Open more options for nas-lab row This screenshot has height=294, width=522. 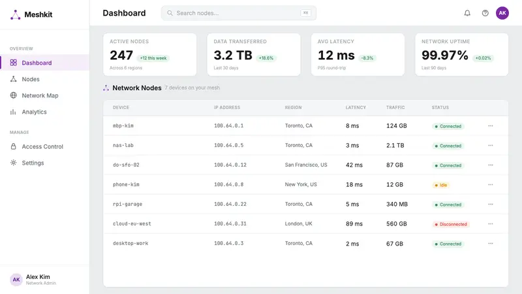pos(491,145)
